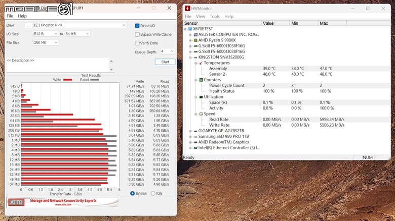Click the first G.Skill memory icon

195,46
